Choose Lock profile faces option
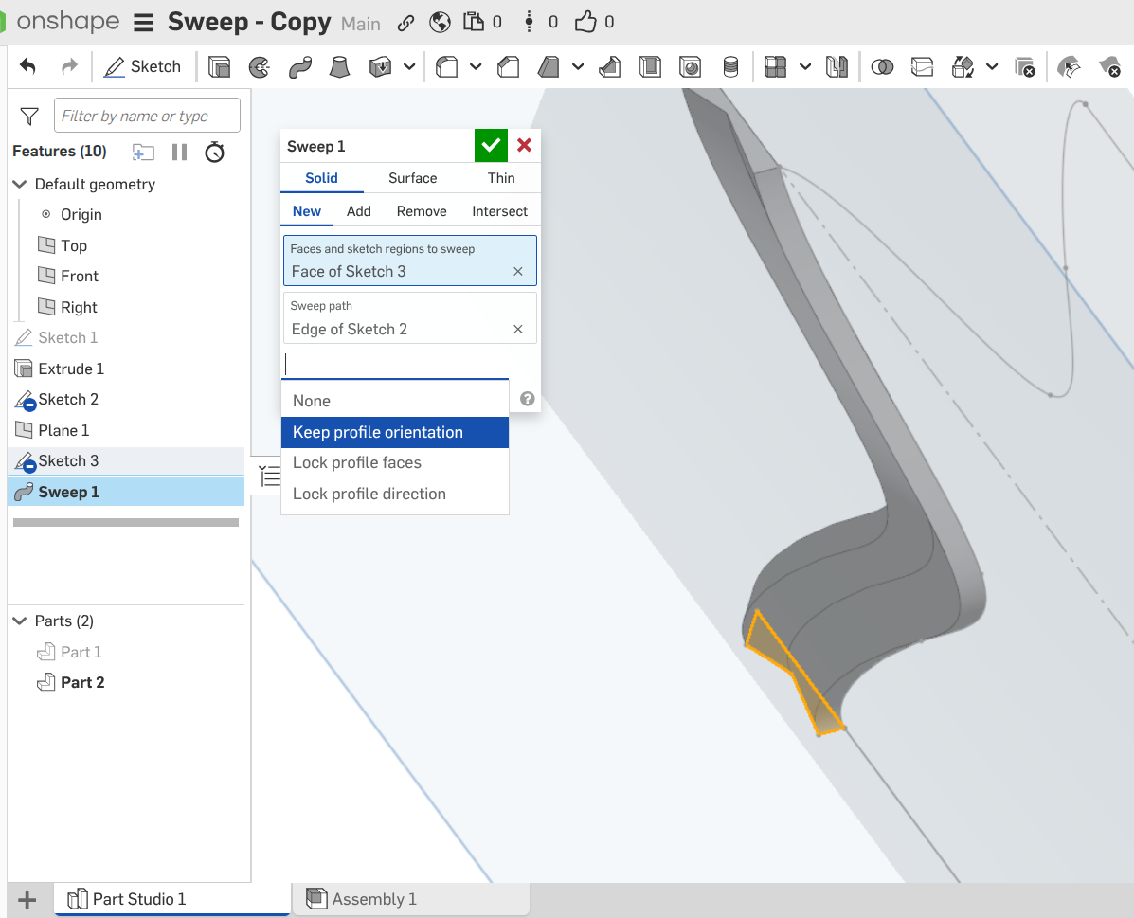This screenshot has width=1134, height=918. pos(357,462)
